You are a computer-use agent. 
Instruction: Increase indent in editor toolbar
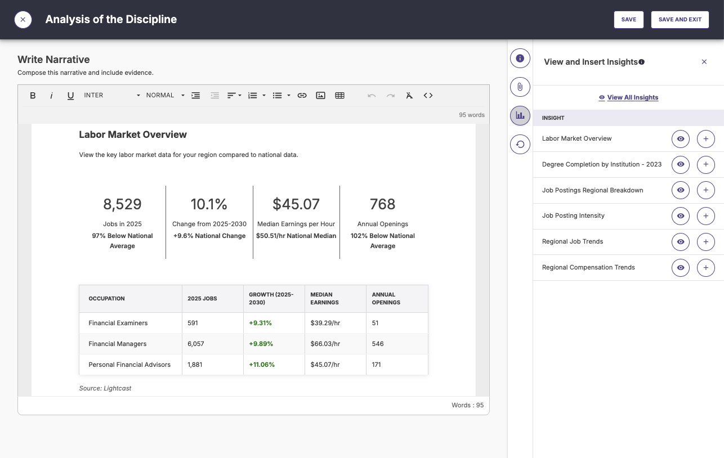195,96
